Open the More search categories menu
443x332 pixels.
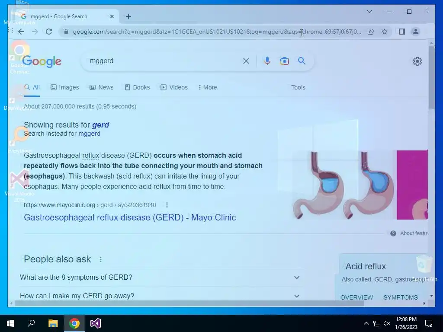click(208, 87)
